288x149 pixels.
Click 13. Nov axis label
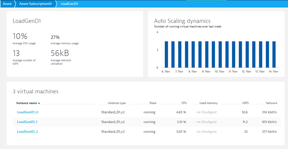260,71
